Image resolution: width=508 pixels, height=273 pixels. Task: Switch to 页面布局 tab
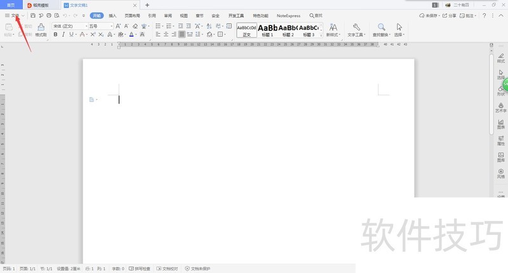tap(132, 15)
